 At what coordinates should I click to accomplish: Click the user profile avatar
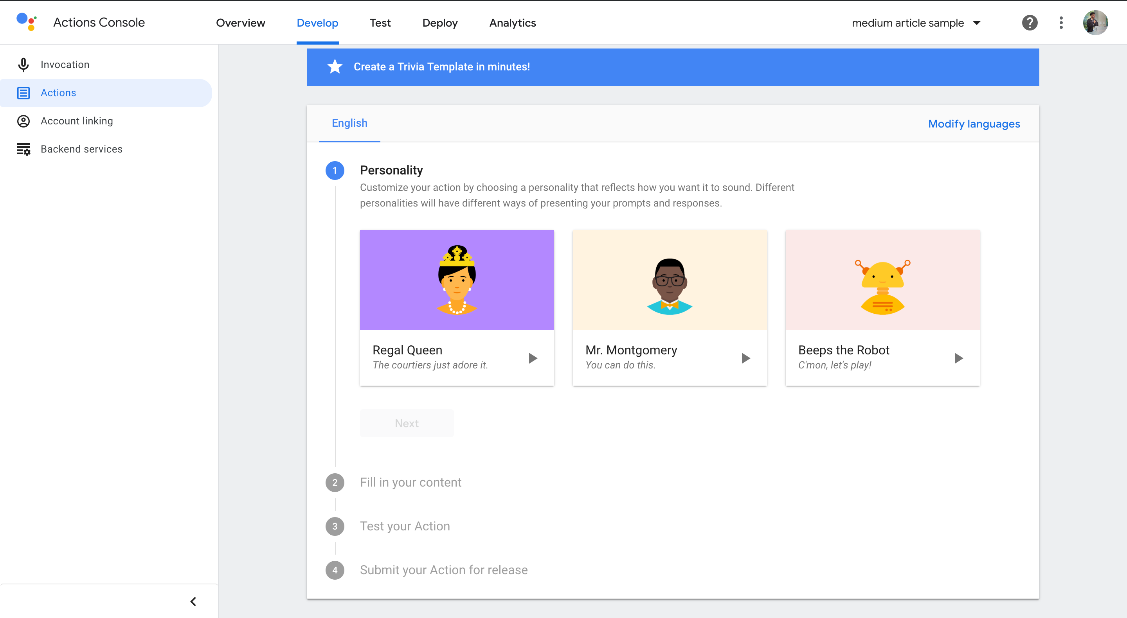point(1095,23)
